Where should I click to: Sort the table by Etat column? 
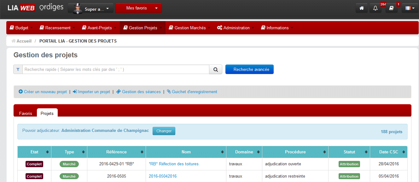[x=34, y=152]
